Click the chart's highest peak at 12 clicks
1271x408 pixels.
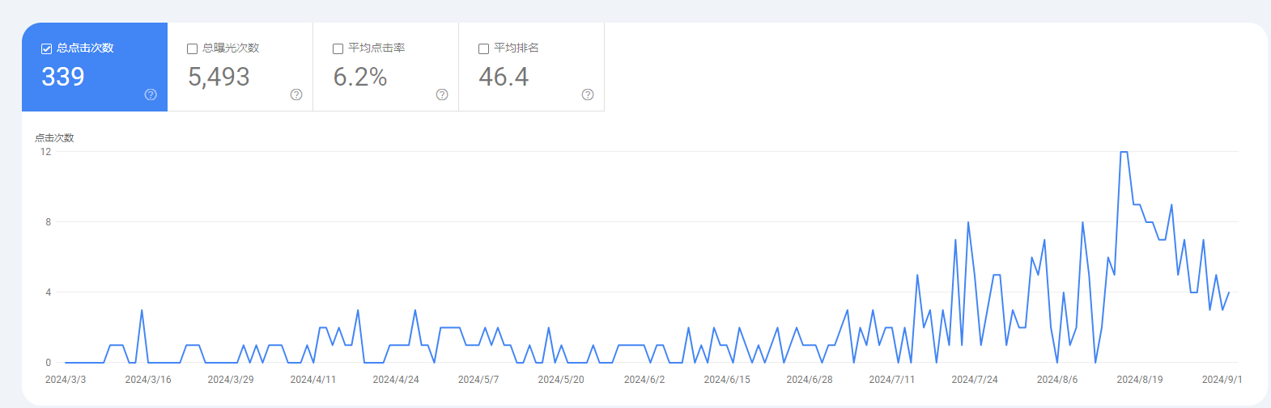coord(1124,152)
